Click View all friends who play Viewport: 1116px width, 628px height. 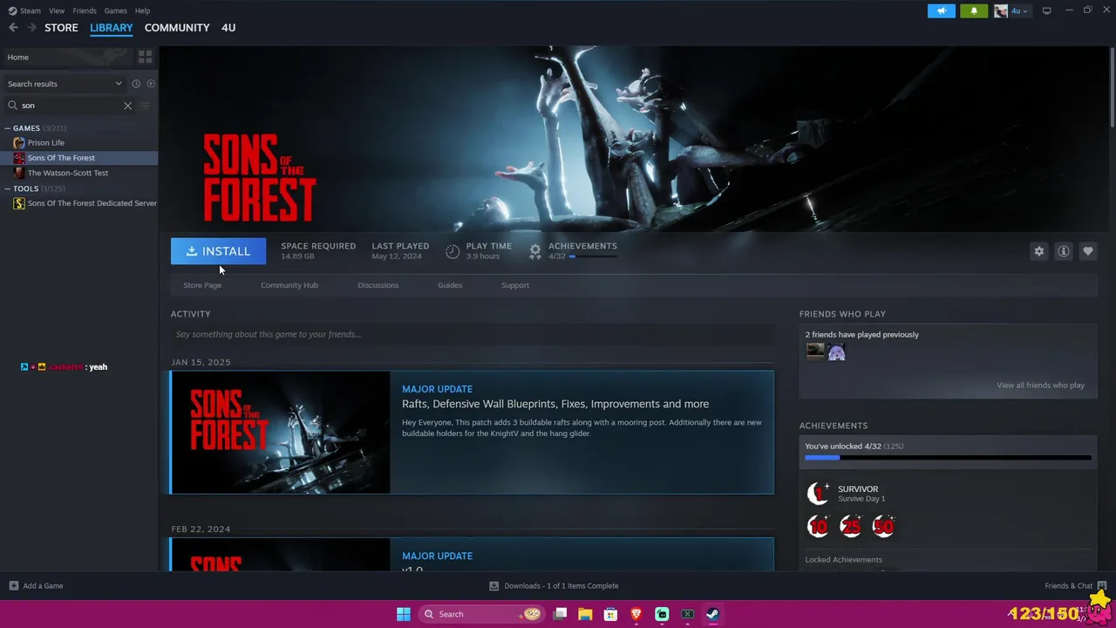click(x=1040, y=386)
